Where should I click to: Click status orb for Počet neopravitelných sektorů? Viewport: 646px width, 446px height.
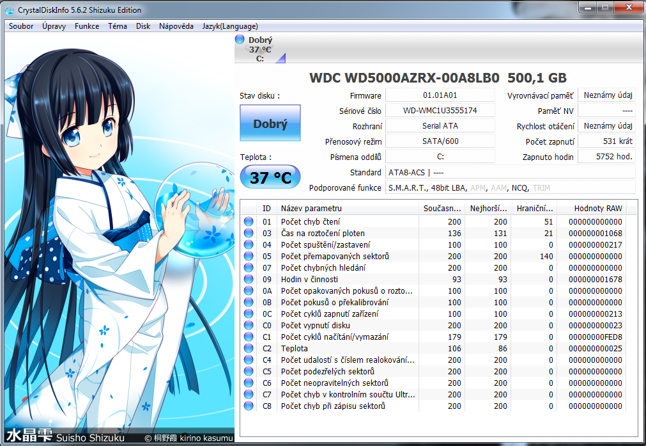tap(249, 383)
